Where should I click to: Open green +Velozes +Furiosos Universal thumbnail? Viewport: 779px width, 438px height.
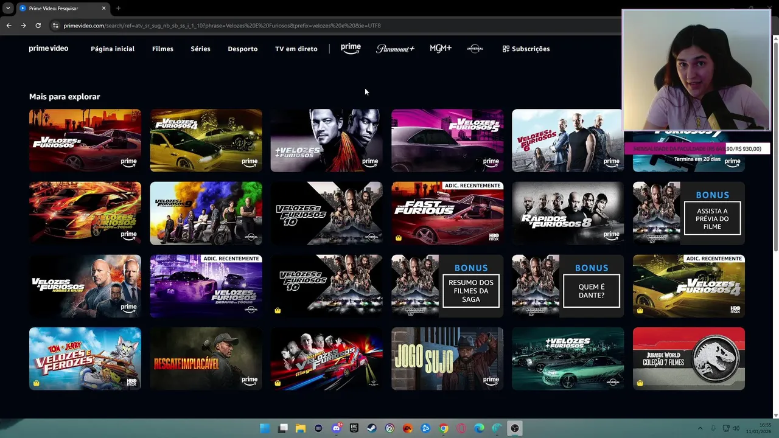pyautogui.click(x=568, y=359)
